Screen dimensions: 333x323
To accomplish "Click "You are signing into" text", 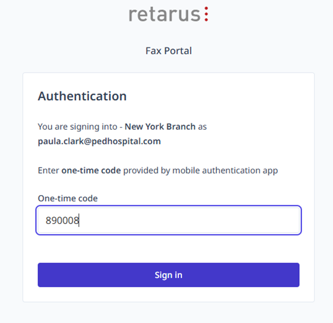I will click(78, 127).
